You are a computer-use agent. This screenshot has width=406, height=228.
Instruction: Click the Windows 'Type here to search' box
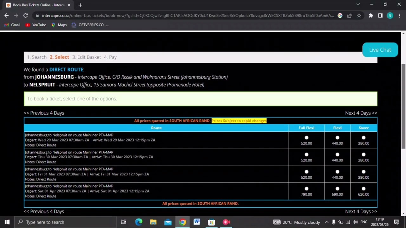pyautogui.click(x=65, y=222)
